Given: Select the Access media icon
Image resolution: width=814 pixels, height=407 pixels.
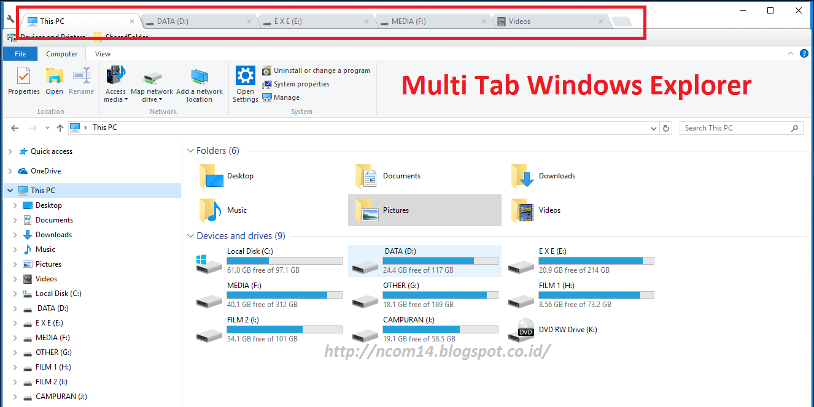Looking at the screenshot, I should coord(115,84).
